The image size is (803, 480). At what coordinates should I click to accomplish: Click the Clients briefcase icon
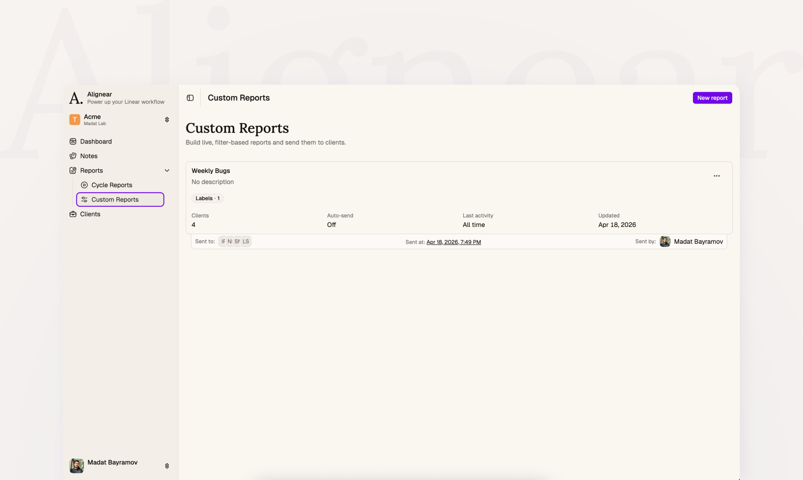click(73, 214)
